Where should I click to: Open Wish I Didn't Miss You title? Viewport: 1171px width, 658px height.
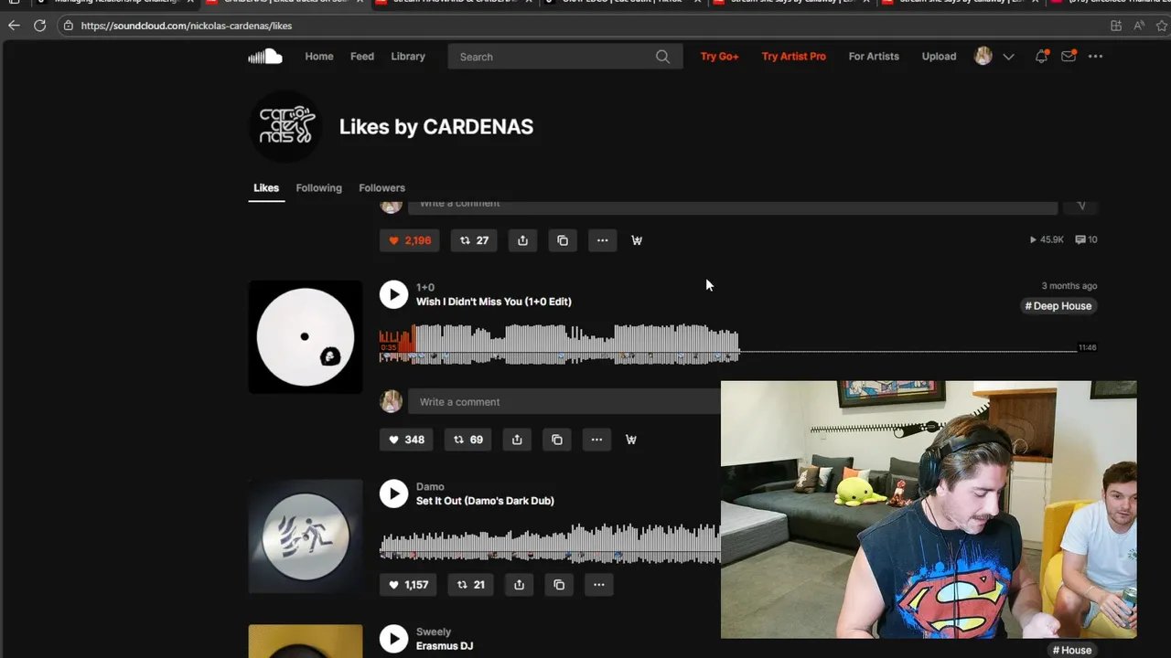pos(494,302)
